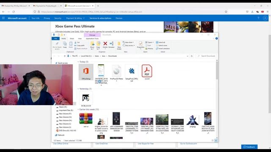The width and height of the screenshot is (271, 152).
Task: Open the Explorer File menu
Action: (55, 38)
